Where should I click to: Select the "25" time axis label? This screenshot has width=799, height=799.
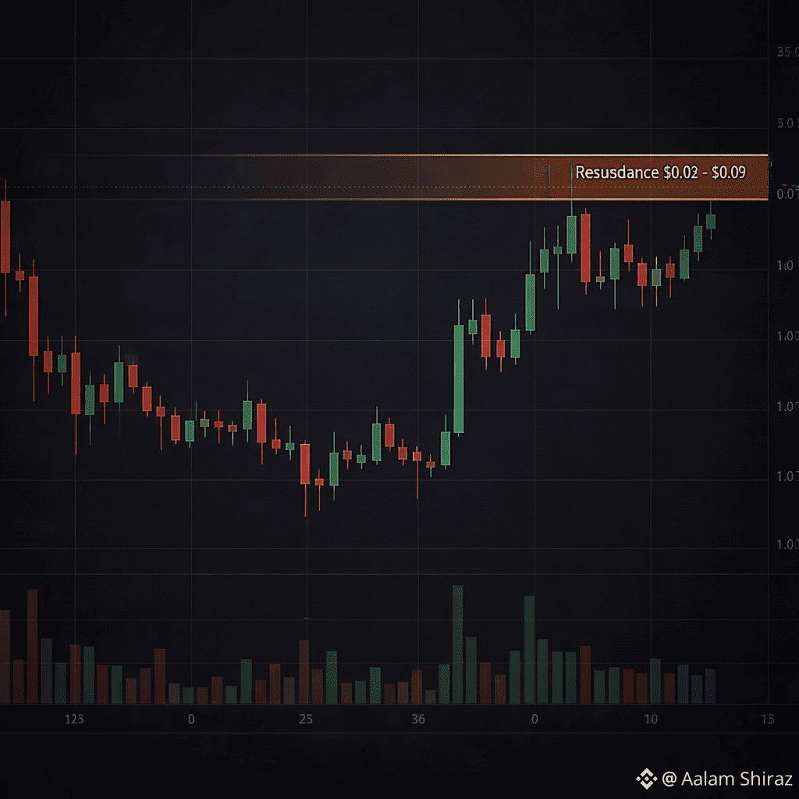click(305, 719)
